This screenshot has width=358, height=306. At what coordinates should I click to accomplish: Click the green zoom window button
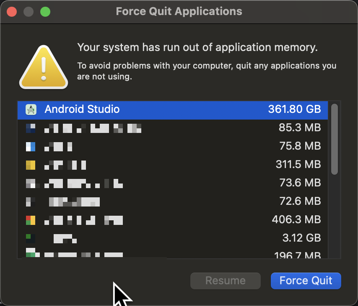(x=45, y=11)
